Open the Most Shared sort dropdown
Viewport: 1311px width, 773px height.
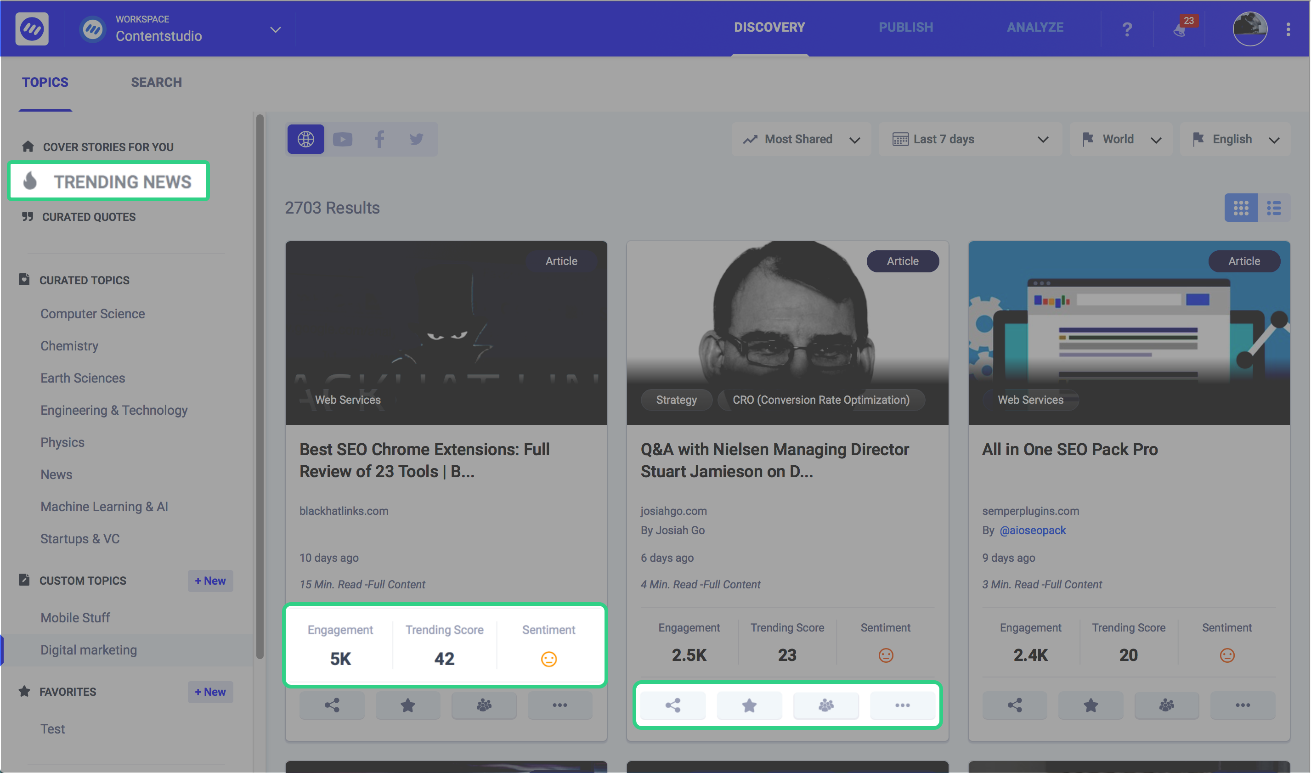point(801,139)
